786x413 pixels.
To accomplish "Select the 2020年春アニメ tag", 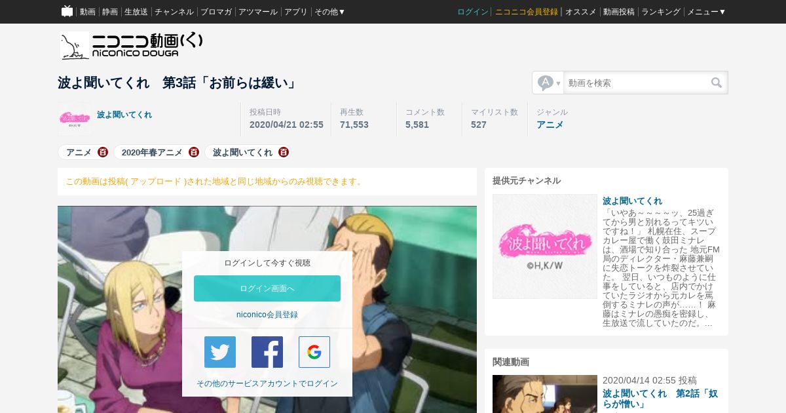I will pyautogui.click(x=152, y=152).
